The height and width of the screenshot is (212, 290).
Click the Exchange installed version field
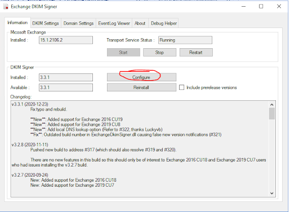click(x=66, y=40)
